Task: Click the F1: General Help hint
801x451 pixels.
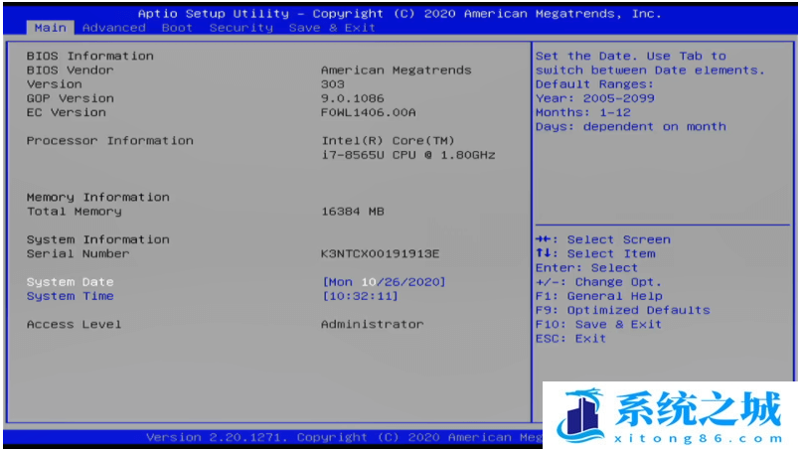Action: (598, 296)
